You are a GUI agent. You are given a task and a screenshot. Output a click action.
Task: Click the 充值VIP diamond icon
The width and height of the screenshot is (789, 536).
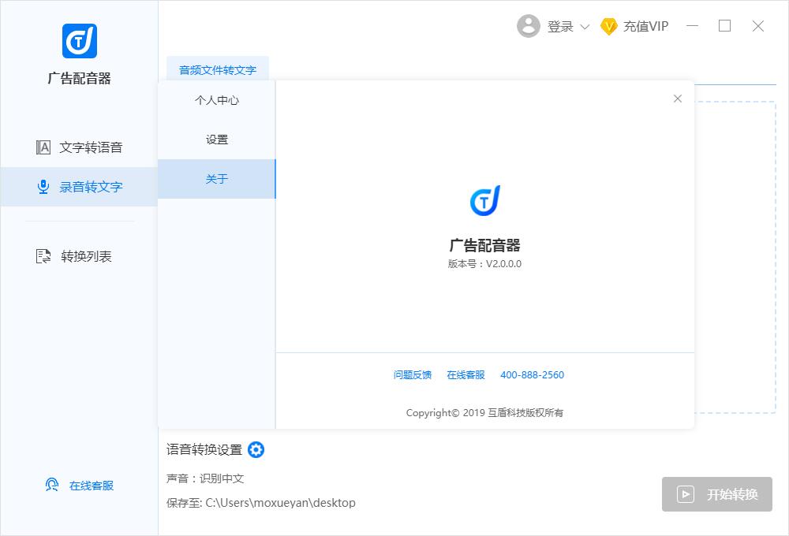click(608, 26)
